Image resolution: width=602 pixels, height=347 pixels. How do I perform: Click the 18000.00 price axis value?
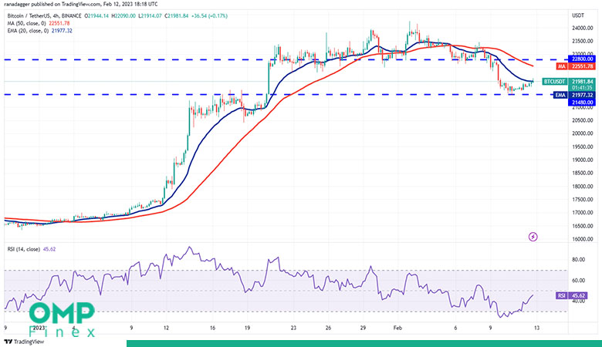pyautogui.click(x=583, y=187)
